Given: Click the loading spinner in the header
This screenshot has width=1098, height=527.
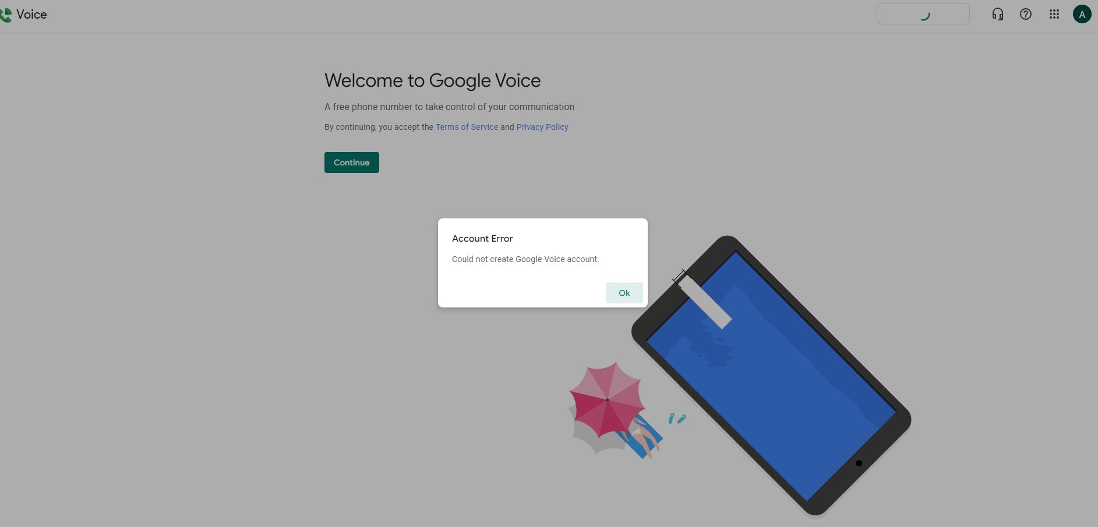Looking at the screenshot, I should pyautogui.click(x=925, y=15).
